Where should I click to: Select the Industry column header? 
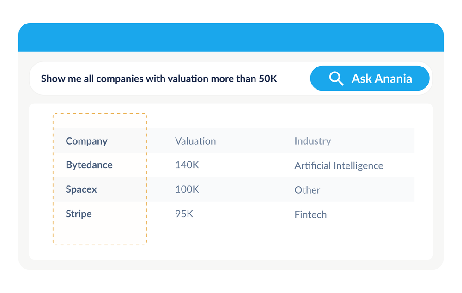pos(312,141)
